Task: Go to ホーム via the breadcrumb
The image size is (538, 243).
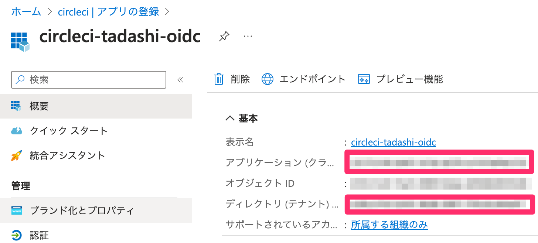Action: tap(26, 11)
